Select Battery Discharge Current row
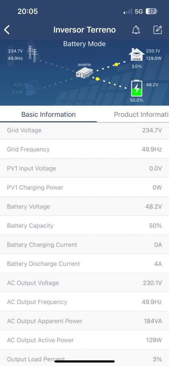 [84, 264]
